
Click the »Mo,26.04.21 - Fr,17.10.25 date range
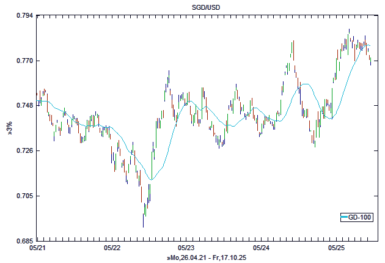click(206, 258)
